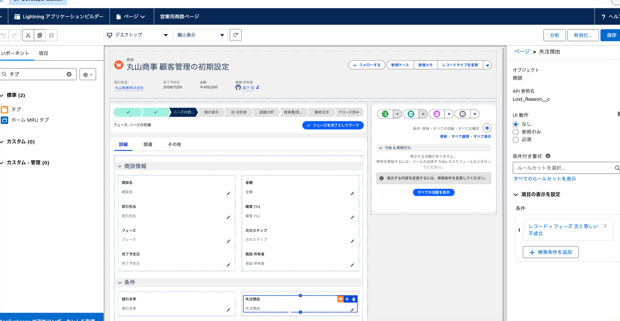Click the new event calendar icon
The image size is (620, 321).
(437, 114)
